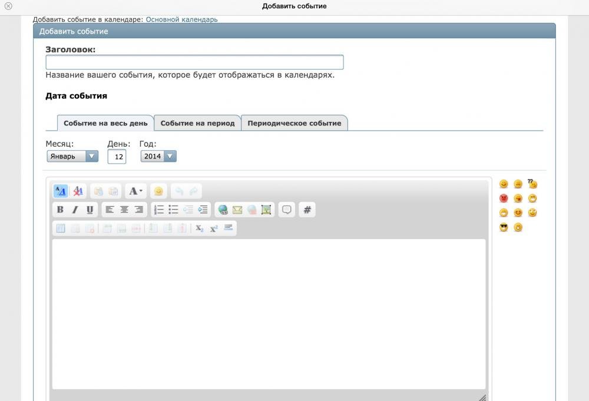This screenshot has height=401, width=589.
Task: Insert the red angry smiley
Action: (504, 198)
